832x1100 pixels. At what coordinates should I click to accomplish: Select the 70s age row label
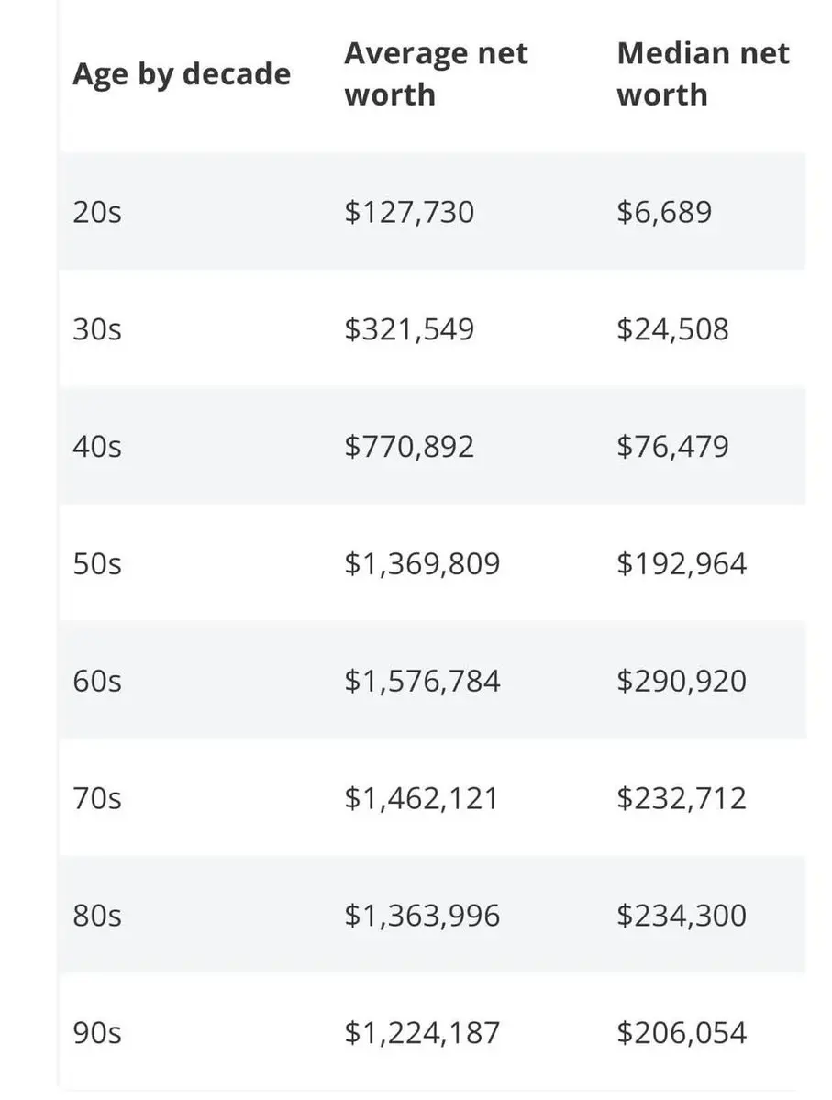coord(97,797)
